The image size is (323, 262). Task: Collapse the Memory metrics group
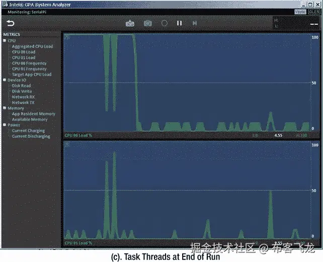[5, 108]
